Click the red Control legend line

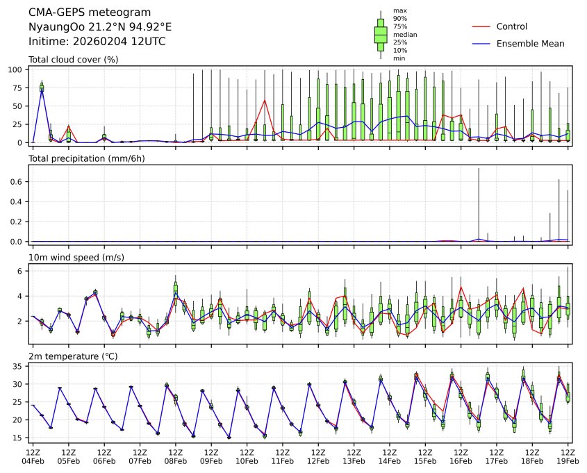click(481, 26)
